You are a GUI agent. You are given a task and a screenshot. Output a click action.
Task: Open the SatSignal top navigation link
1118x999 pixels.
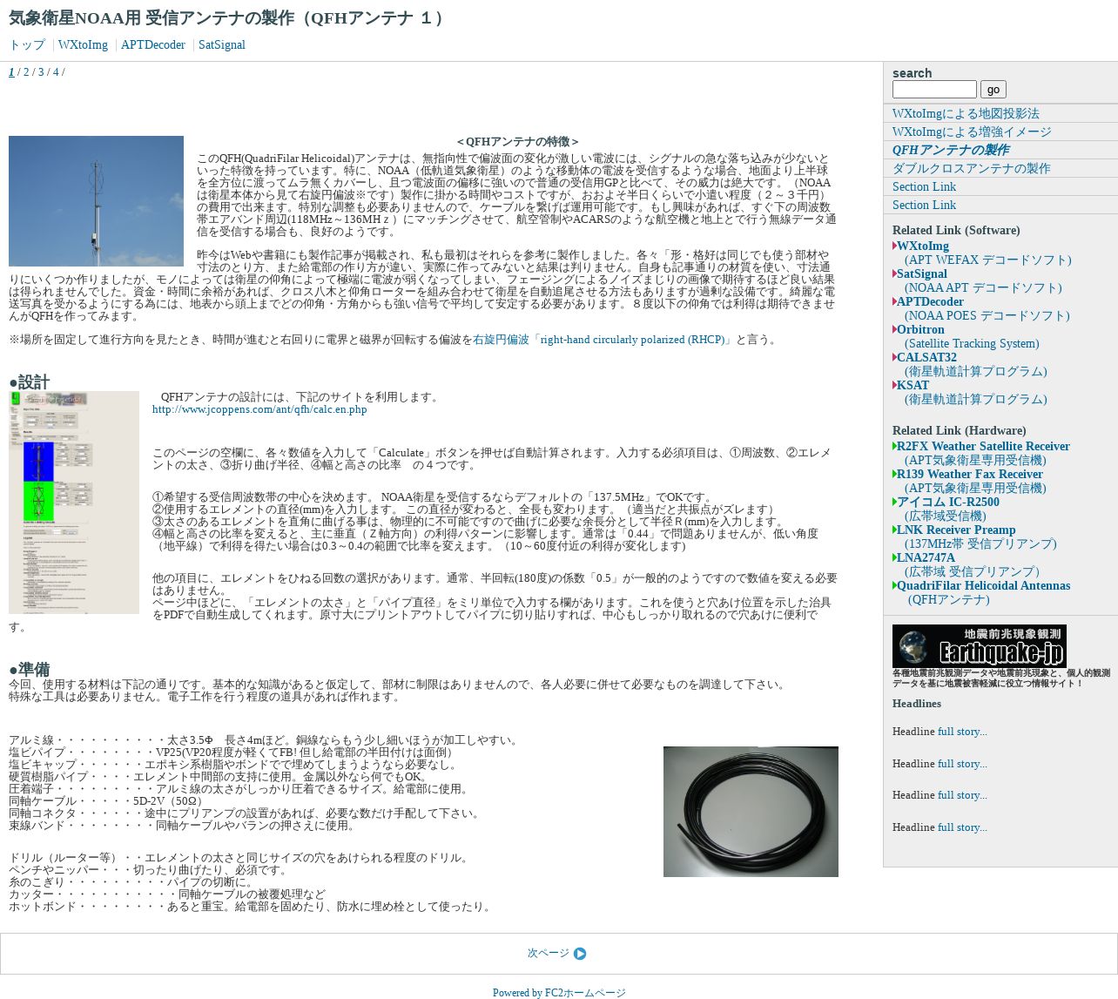coord(222,45)
